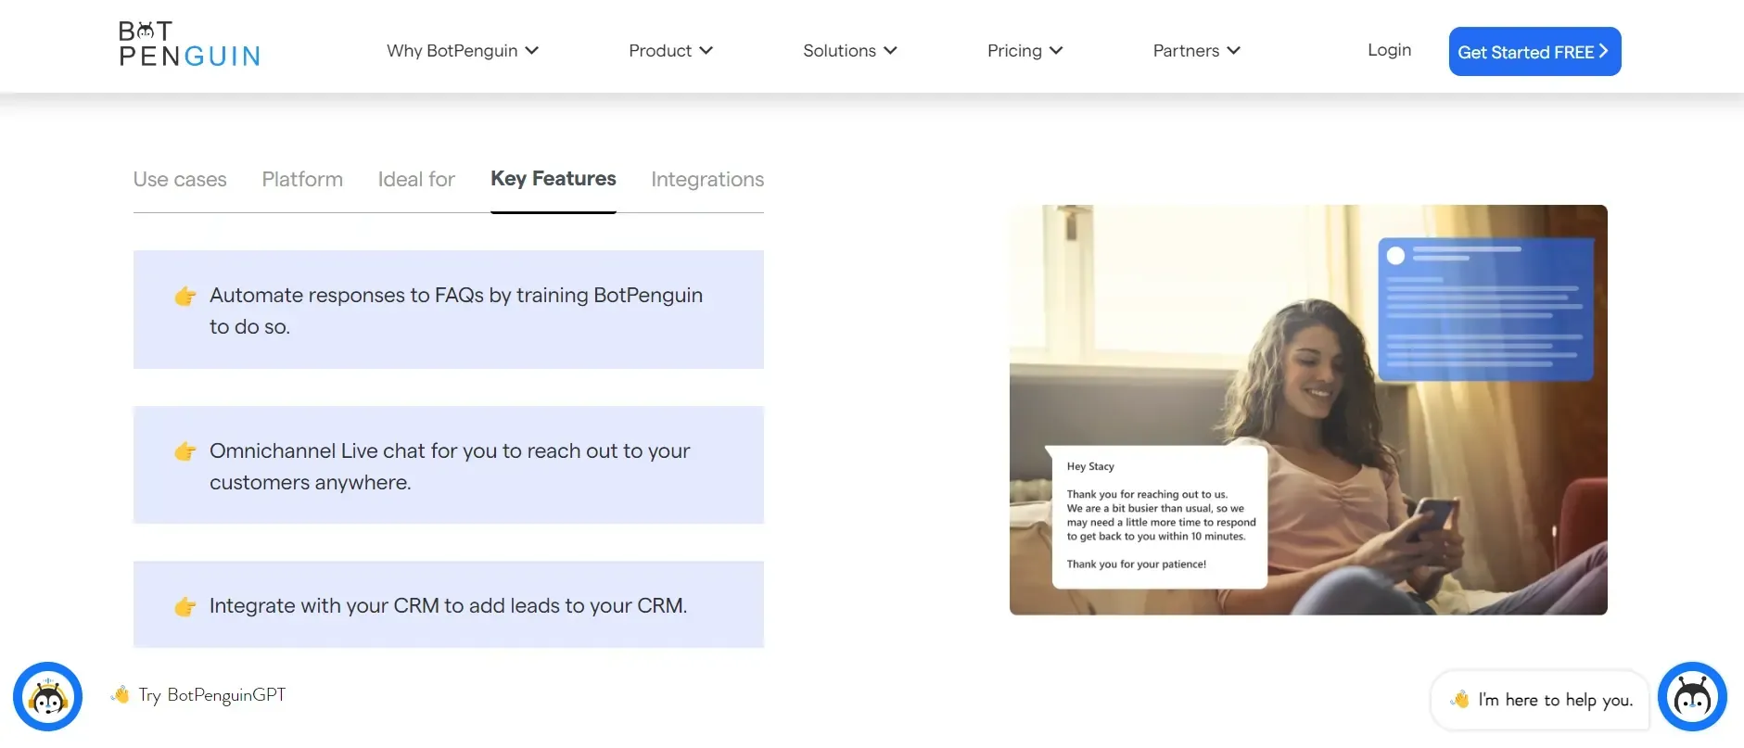Image resolution: width=1744 pixels, height=748 pixels.
Task: Click waving hand icon in help bubble
Action: point(1460,699)
